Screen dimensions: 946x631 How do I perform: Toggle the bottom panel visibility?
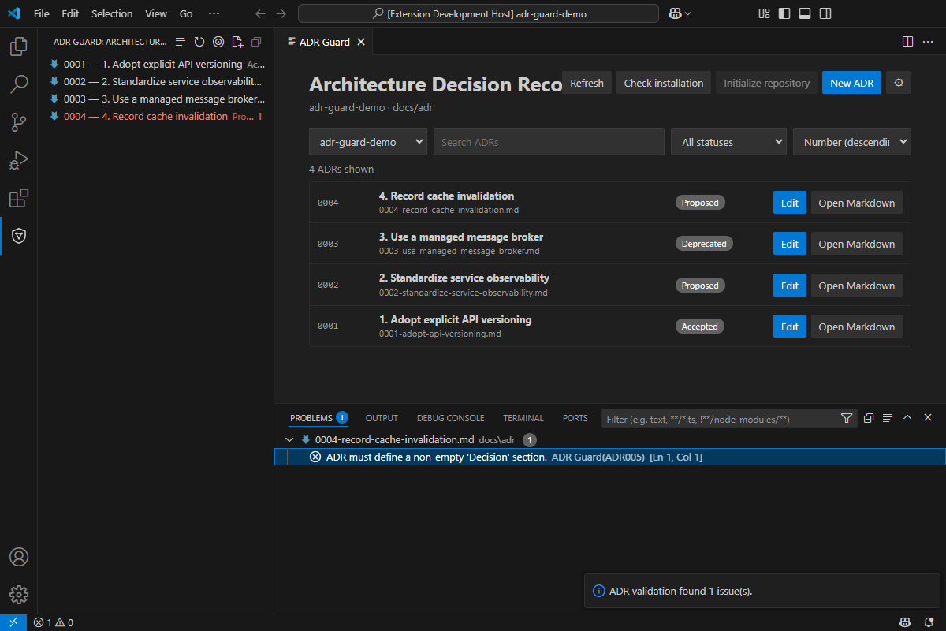click(805, 13)
